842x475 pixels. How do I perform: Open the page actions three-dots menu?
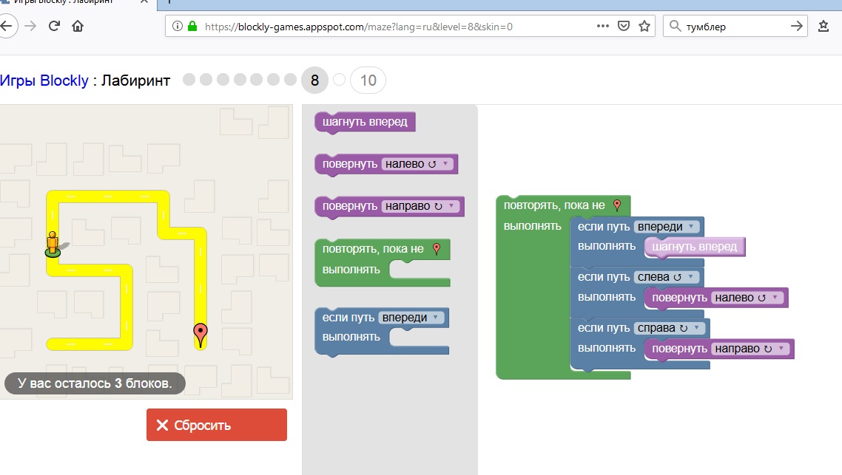[x=602, y=26]
